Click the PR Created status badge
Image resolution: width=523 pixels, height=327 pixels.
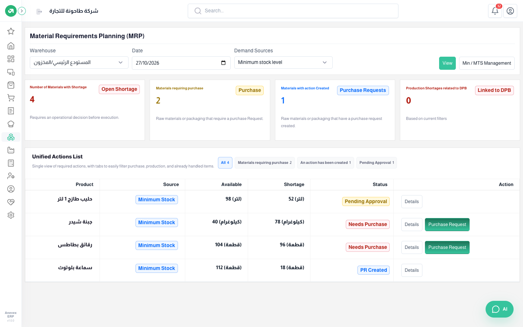[373, 270]
